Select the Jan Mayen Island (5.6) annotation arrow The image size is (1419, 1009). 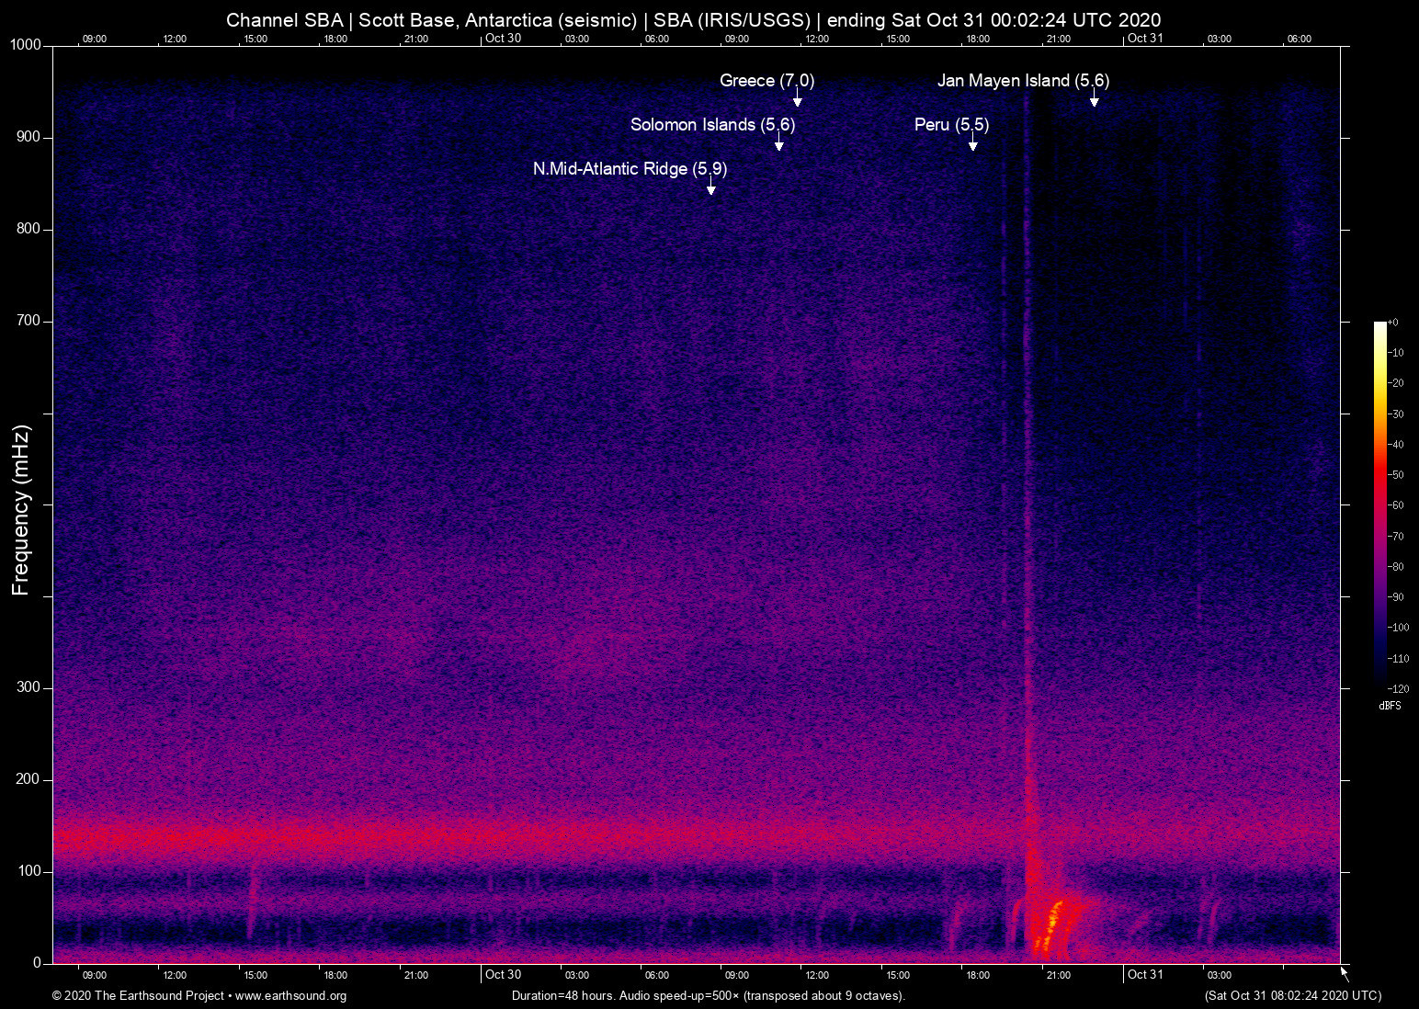point(1094,96)
